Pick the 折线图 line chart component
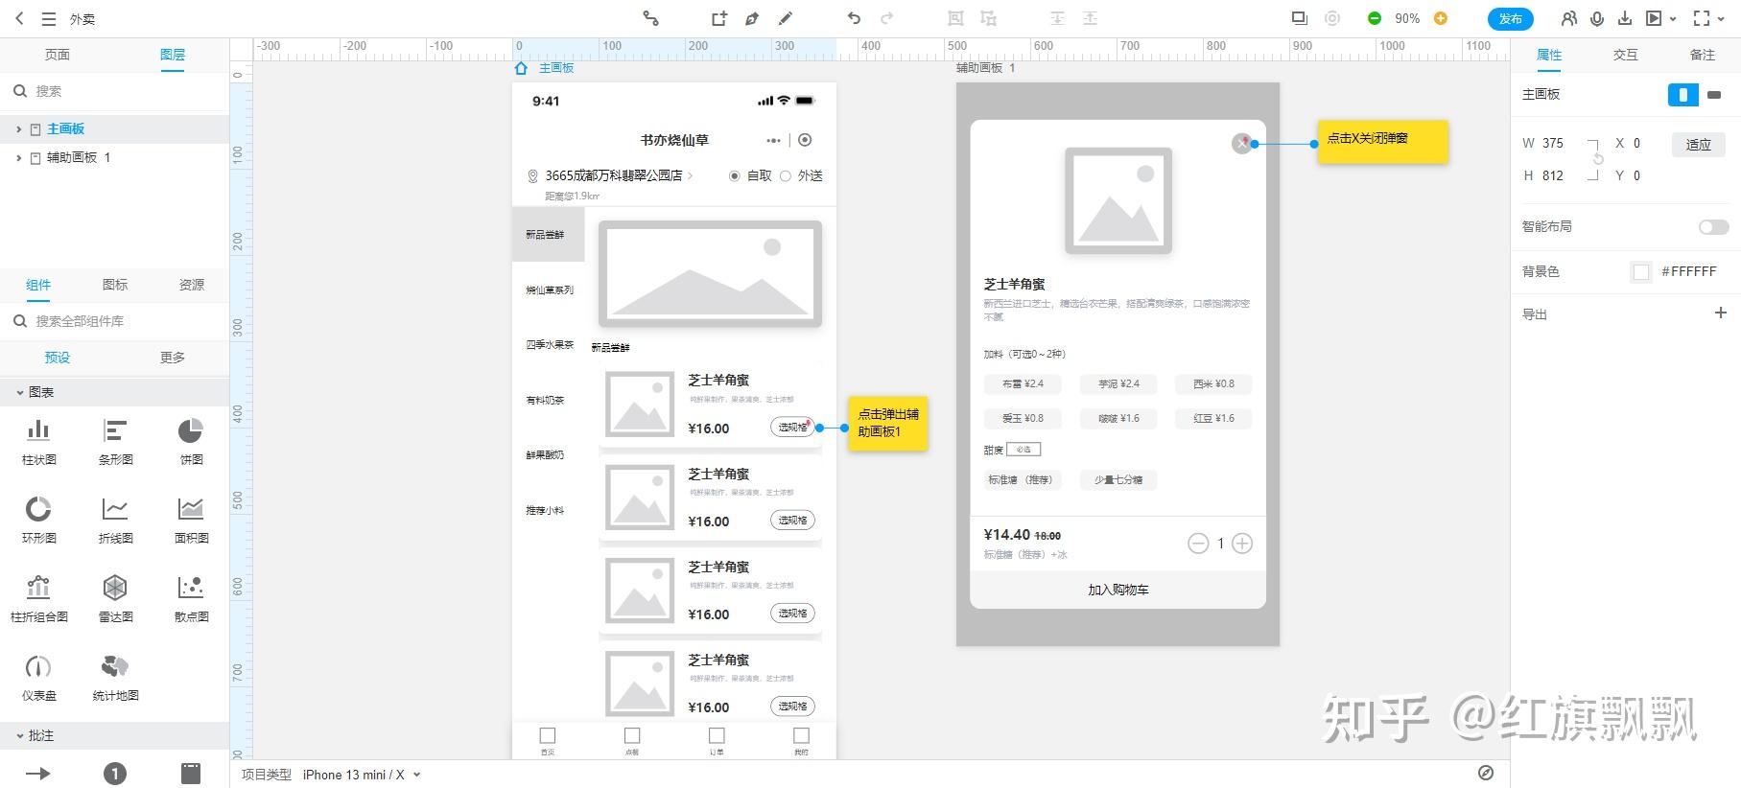This screenshot has height=788, width=1741. pos(115,519)
